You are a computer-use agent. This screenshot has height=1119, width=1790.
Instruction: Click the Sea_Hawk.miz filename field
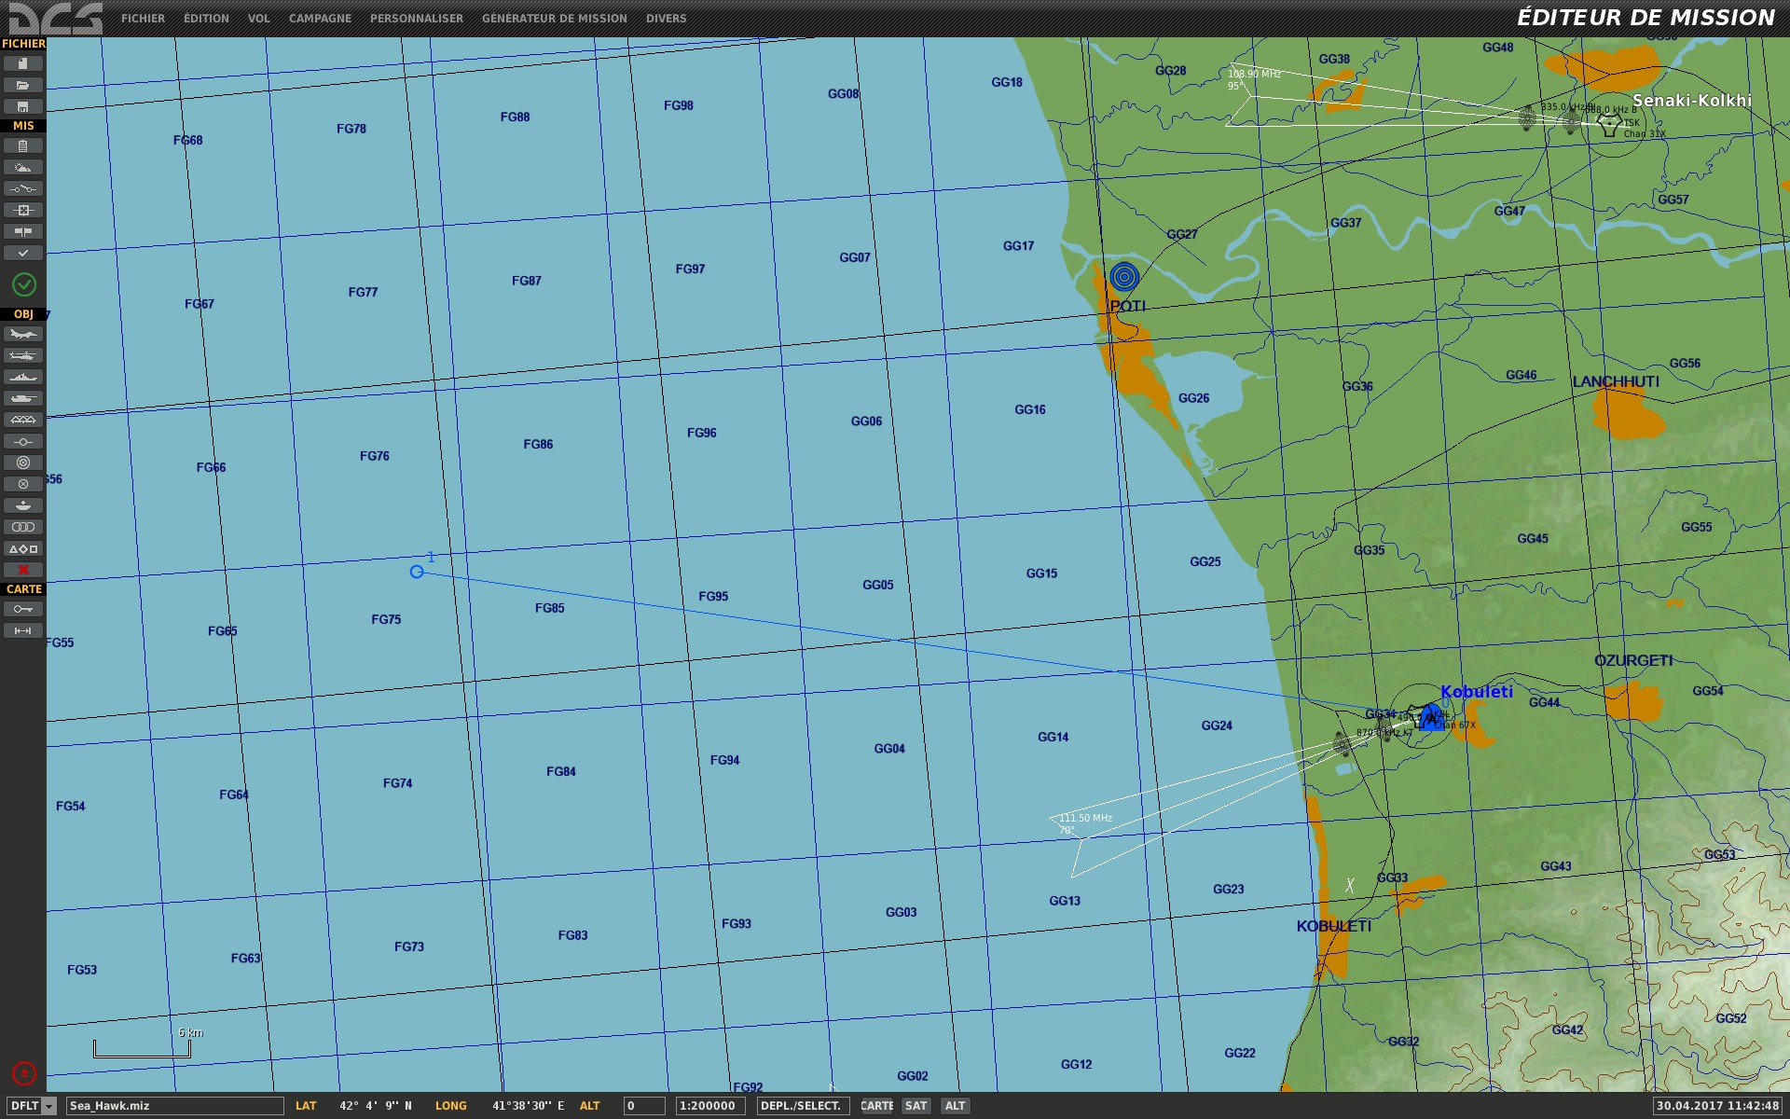pos(174,1106)
